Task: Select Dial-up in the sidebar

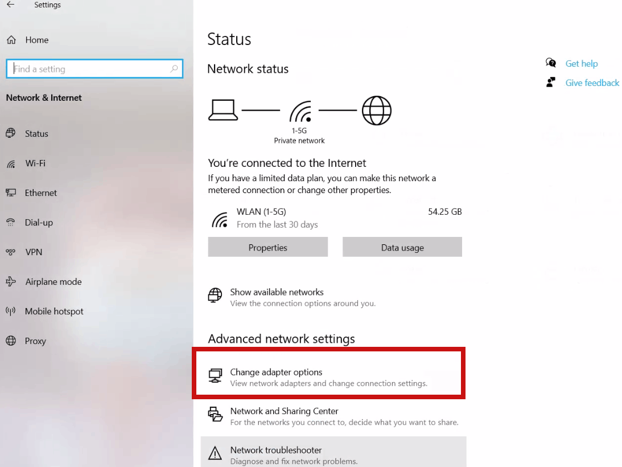Action: point(39,222)
